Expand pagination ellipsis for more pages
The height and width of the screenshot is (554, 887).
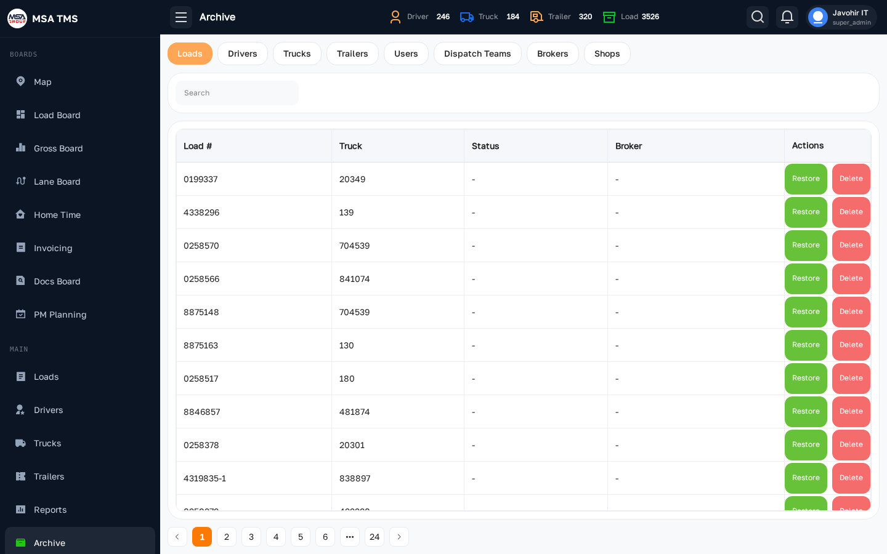tap(350, 537)
